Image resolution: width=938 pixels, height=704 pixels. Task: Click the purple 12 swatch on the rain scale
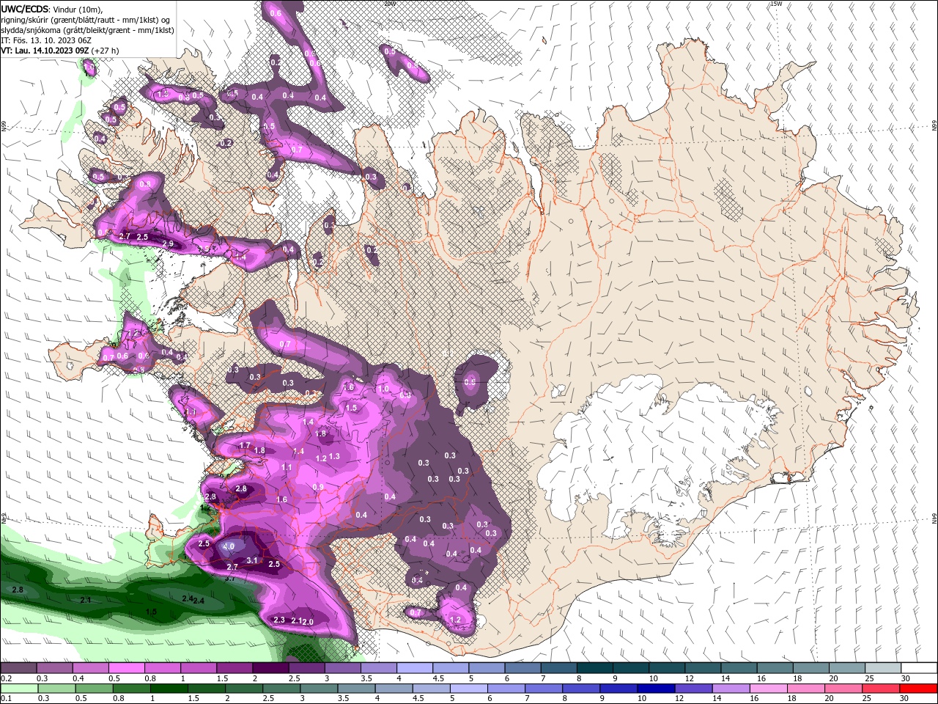[x=694, y=689]
